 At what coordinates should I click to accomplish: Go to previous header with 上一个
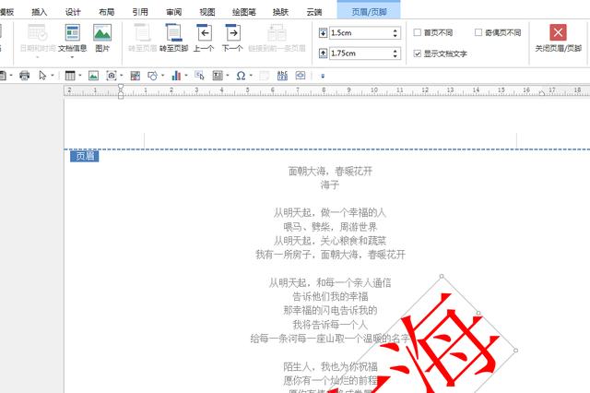coord(204,37)
